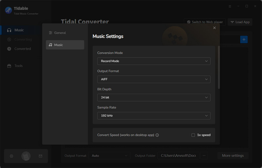
Task: Close the Music Settings dialog
Action: coord(215,28)
